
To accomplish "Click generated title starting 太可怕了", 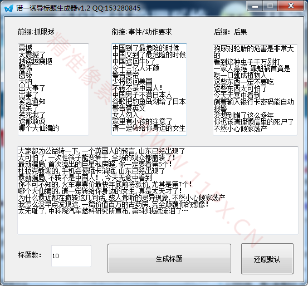I will (97, 157).
